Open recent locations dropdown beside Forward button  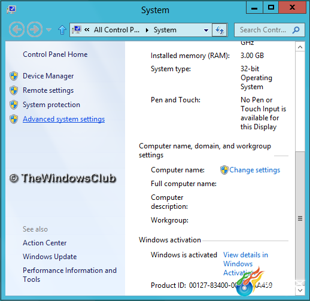[48, 30]
